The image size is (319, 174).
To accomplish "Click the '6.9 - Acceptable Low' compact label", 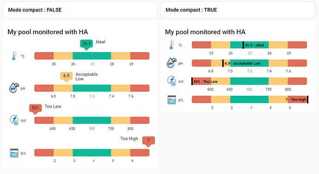I will (242, 63).
